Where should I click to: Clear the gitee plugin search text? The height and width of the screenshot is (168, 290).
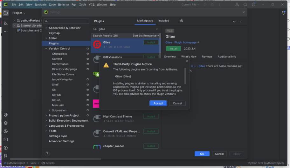point(157,29)
